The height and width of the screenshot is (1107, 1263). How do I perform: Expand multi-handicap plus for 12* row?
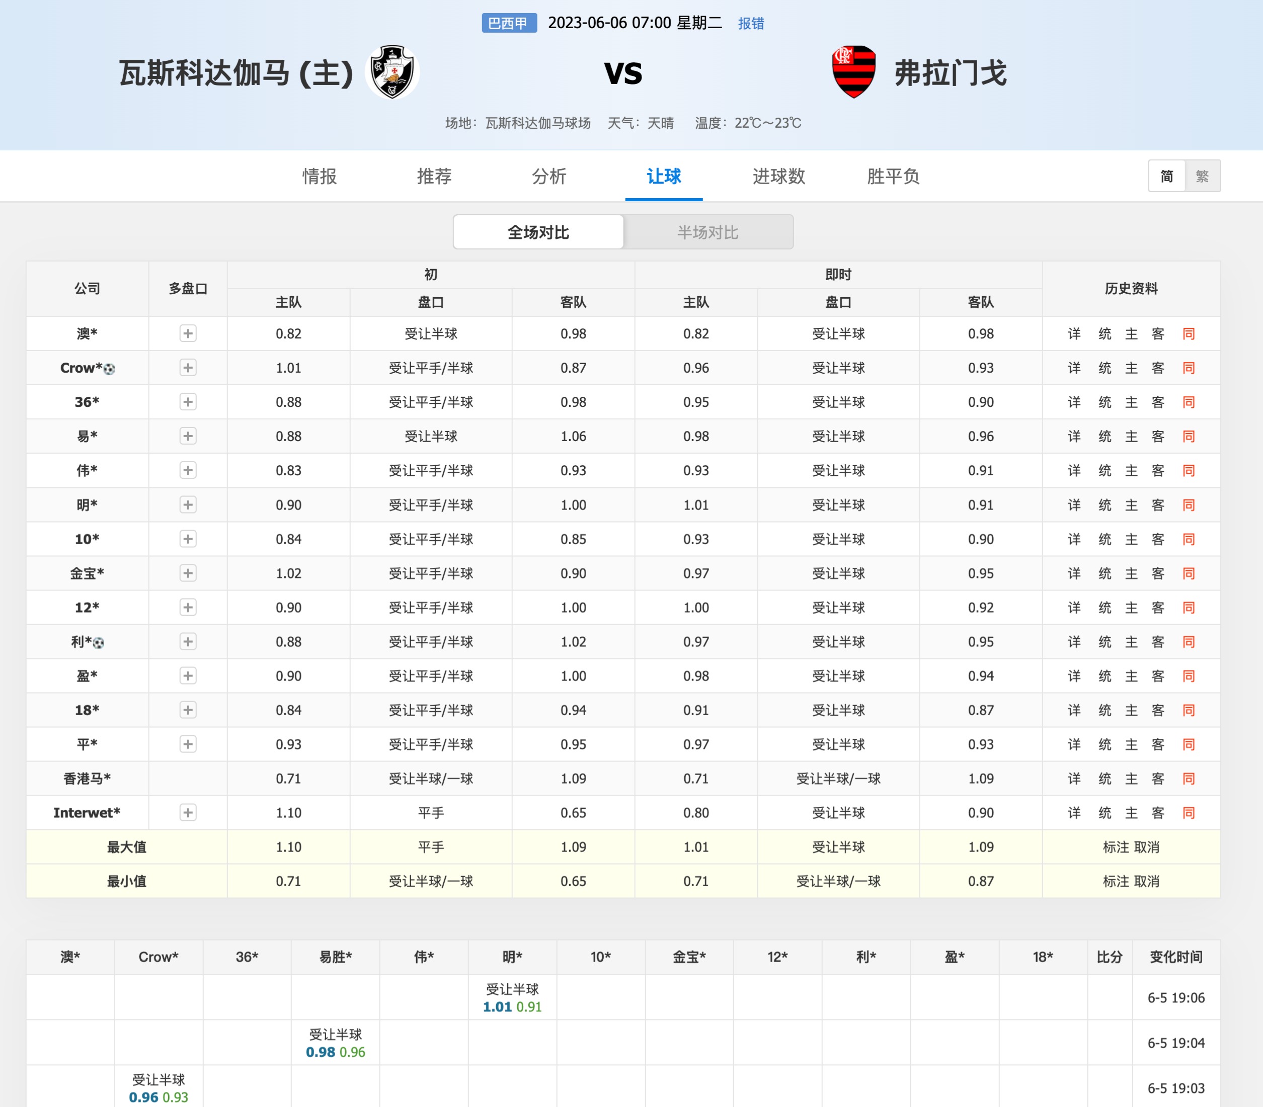tap(188, 607)
